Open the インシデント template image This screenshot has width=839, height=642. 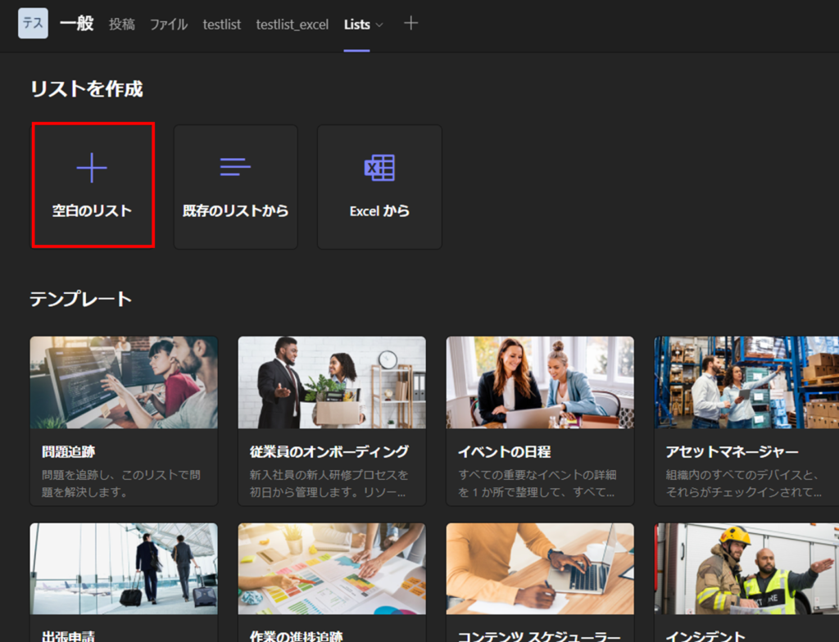pos(746,568)
